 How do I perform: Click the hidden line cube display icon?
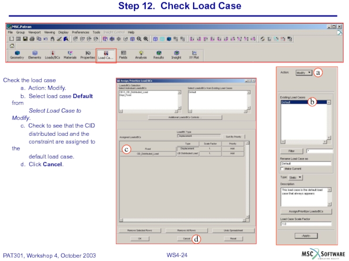pyautogui.click(x=162, y=39)
